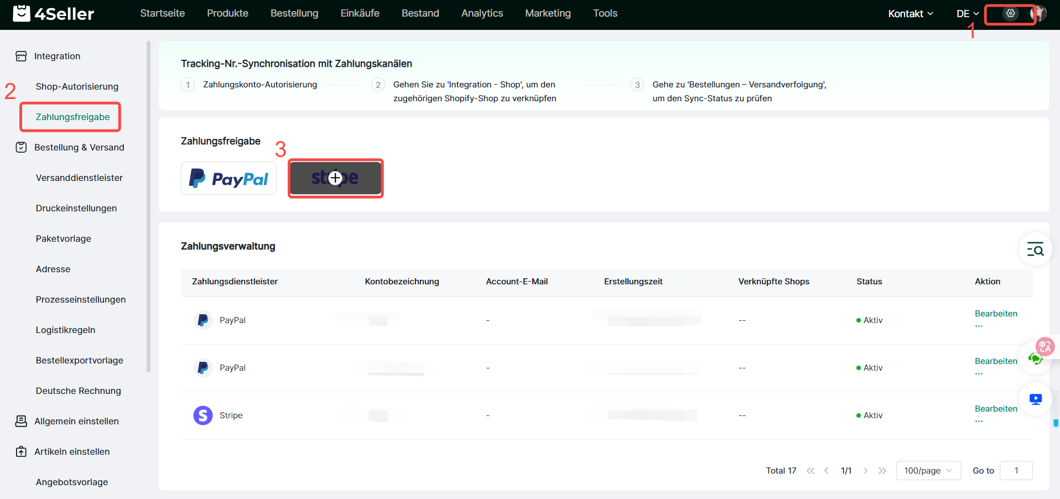Image resolution: width=1060 pixels, height=499 pixels.
Task: Select Shop-Autorisierung in sidebar
Action: pyautogui.click(x=77, y=86)
